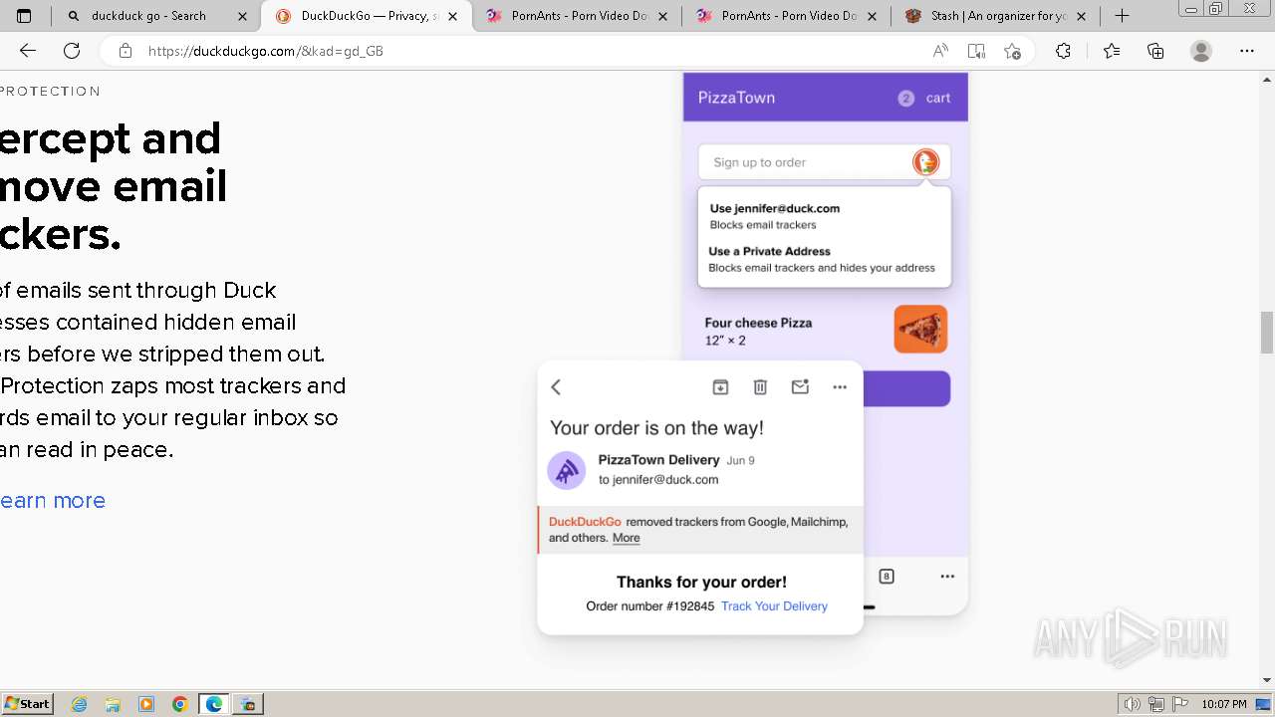Open browser Extensions menu

coord(1063,51)
